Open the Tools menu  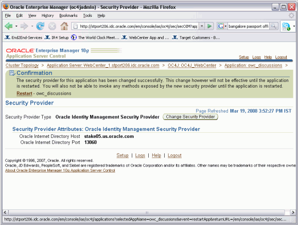tap(87, 15)
